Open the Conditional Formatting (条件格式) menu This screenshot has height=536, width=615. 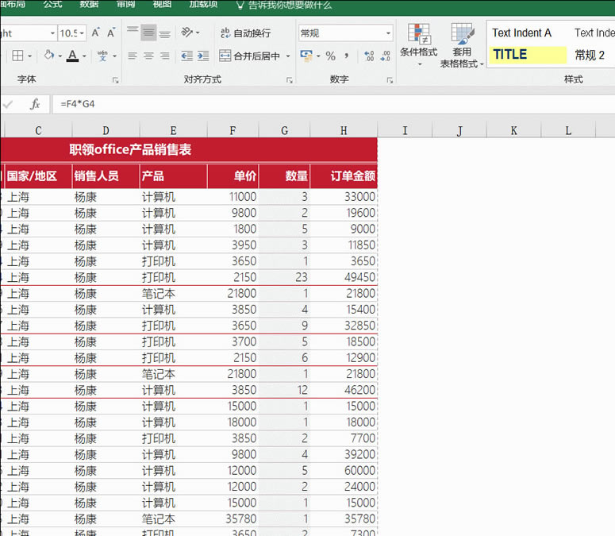[418, 43]
